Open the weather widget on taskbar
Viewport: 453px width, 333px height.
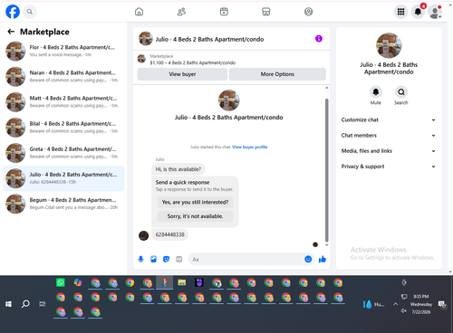coord(374,304)
